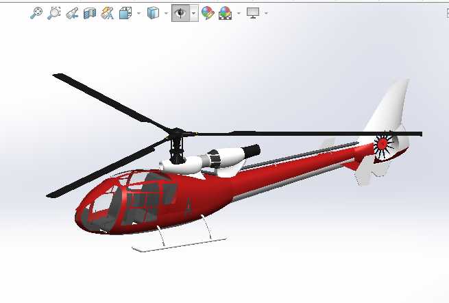Screen dimensions: 449x303
Task: Expand the Apply Scene dropdown arrow
Action: pos(239,13)
